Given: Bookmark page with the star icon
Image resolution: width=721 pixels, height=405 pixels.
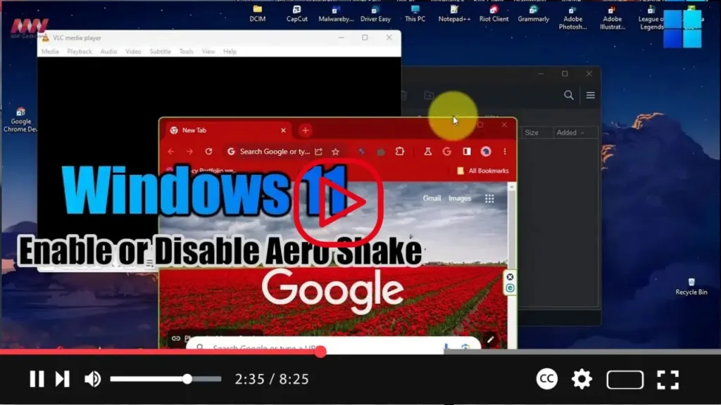Looking at the screenshot, I should 336,151.
